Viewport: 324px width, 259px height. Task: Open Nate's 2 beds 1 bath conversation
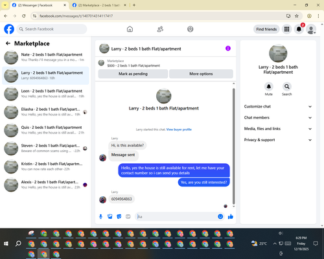(45, 58)
